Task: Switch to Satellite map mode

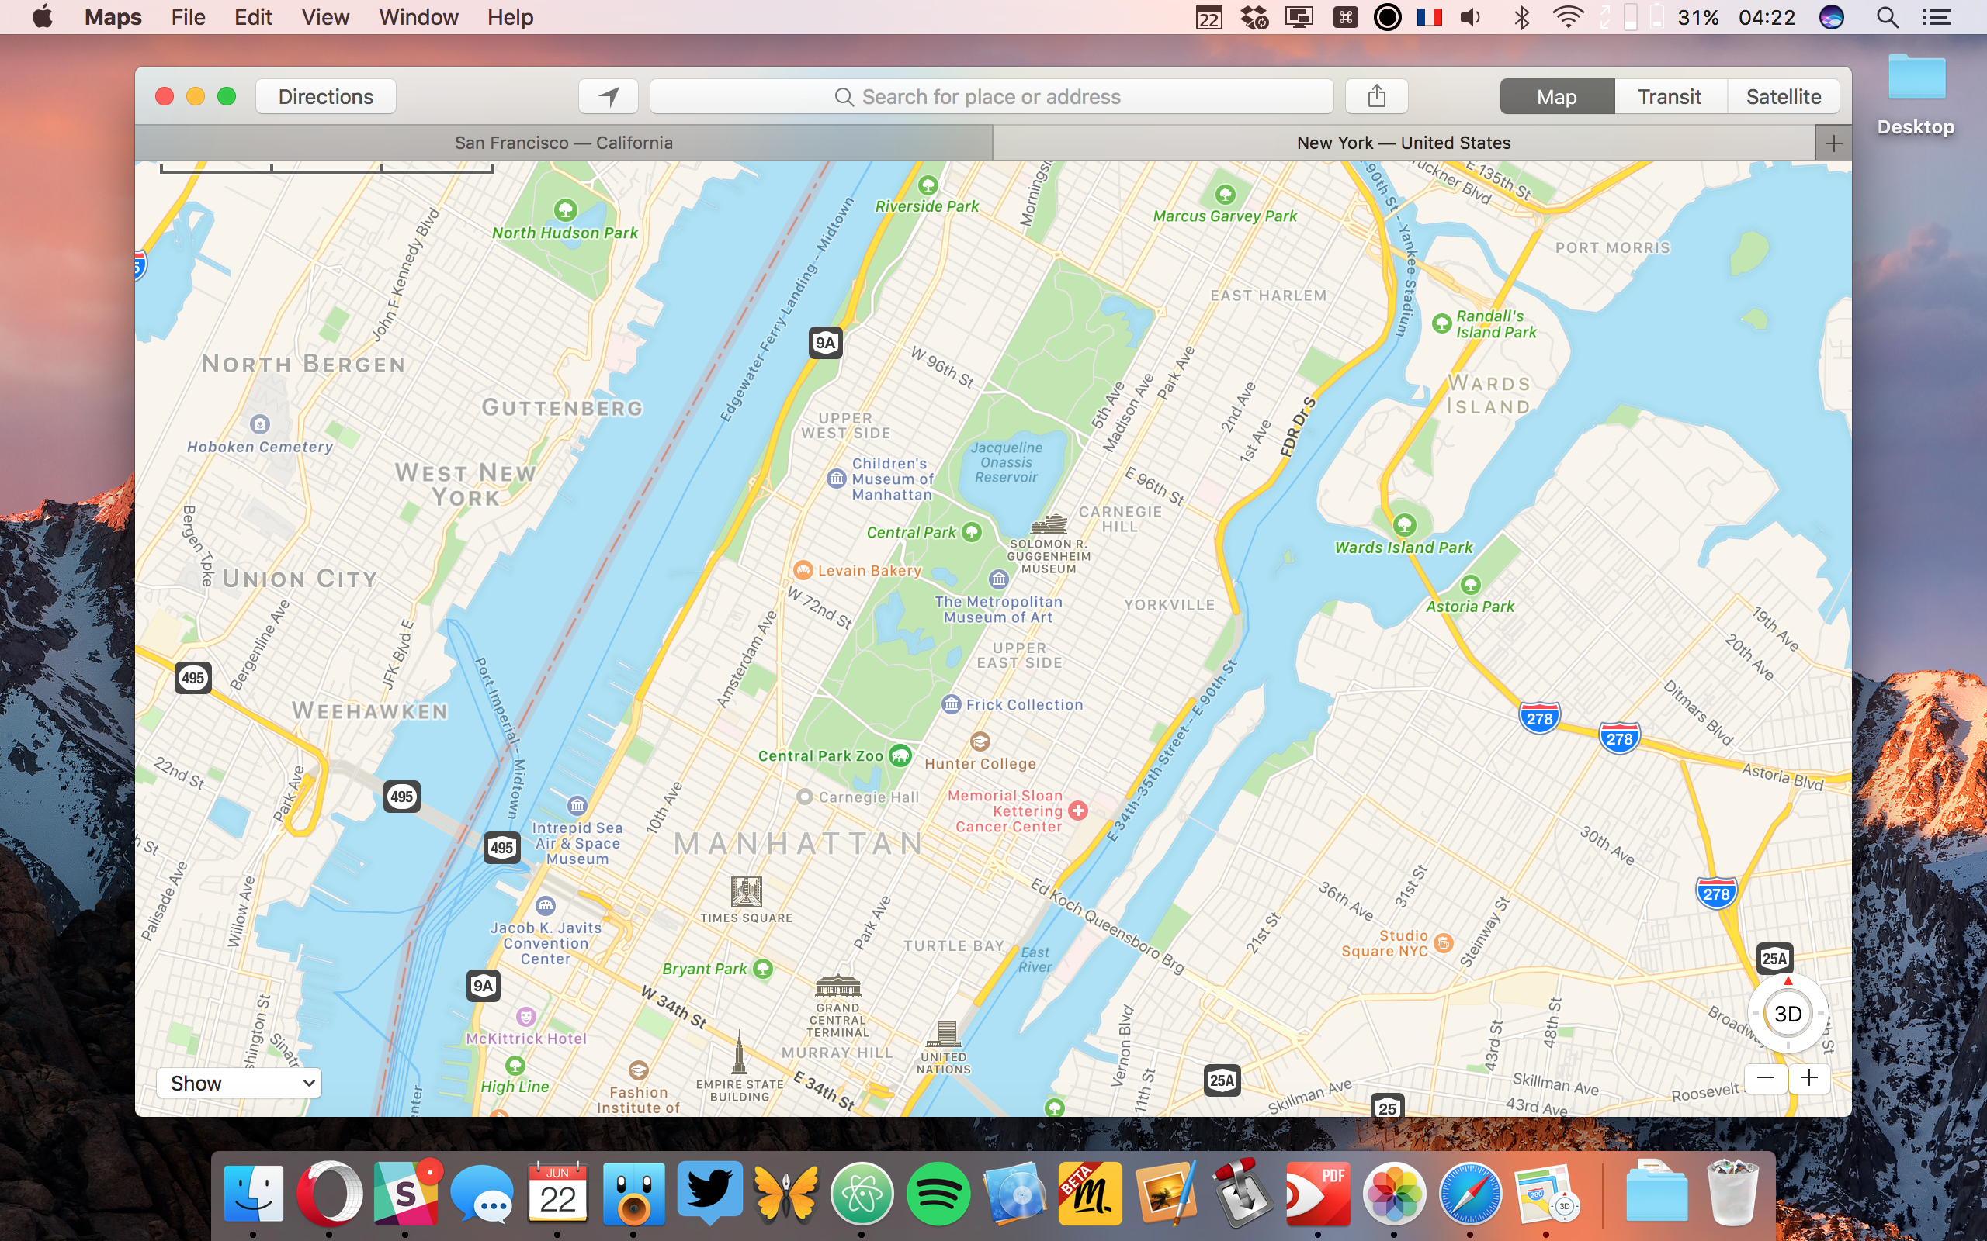Action: point(1783,97)
